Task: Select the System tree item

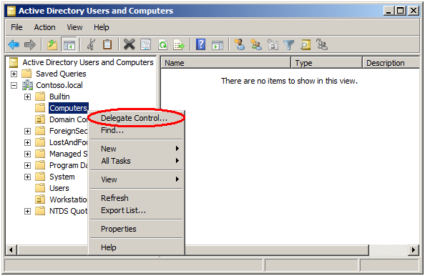Action: click(x=62, y=177)
